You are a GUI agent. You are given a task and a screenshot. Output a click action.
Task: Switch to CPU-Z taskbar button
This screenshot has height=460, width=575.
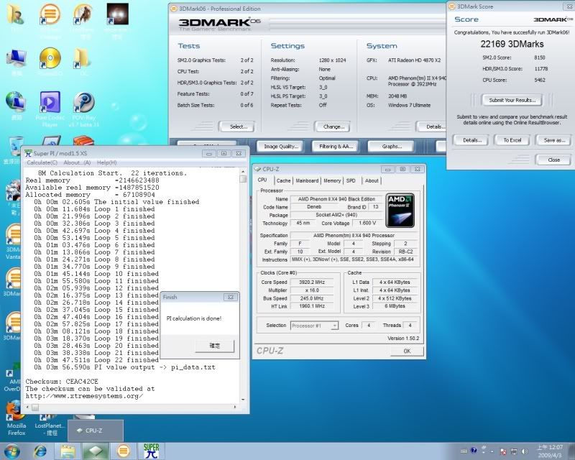click(x=96, y=451)
